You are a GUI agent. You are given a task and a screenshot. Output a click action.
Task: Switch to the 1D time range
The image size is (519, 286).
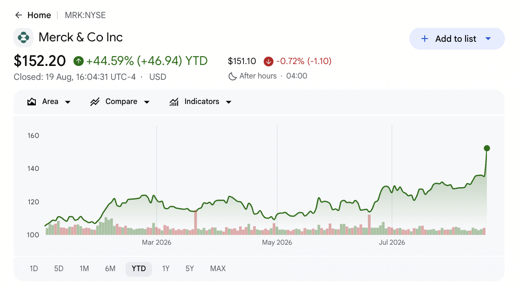34,268
